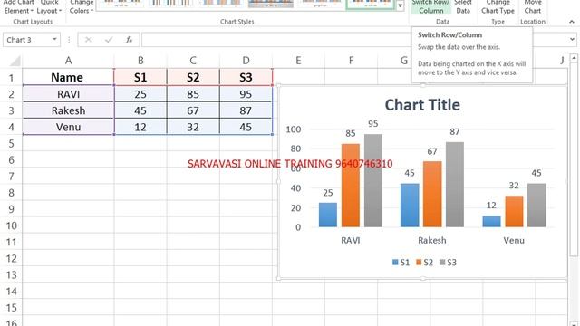
Task: Open the Add Chart Element dropdown
Action: pyautogui.click(x=18, y=7)
